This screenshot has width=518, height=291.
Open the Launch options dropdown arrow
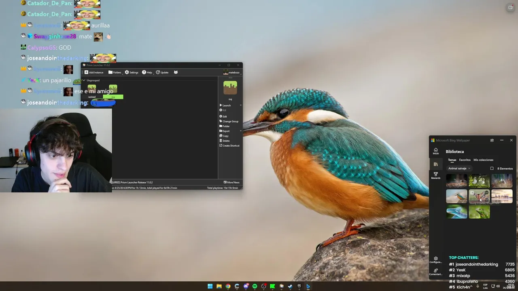[x=240, y=105]
